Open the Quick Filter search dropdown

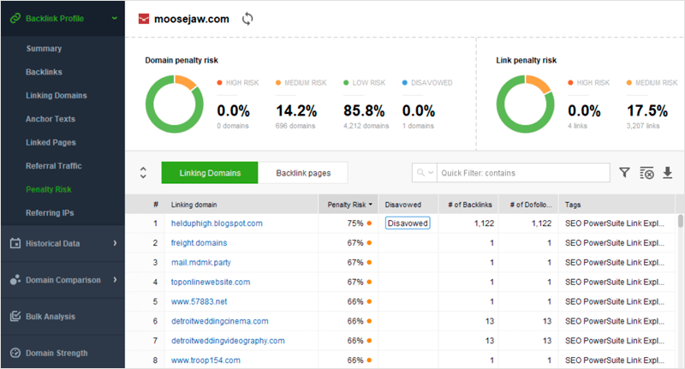[x=425, y=173]
